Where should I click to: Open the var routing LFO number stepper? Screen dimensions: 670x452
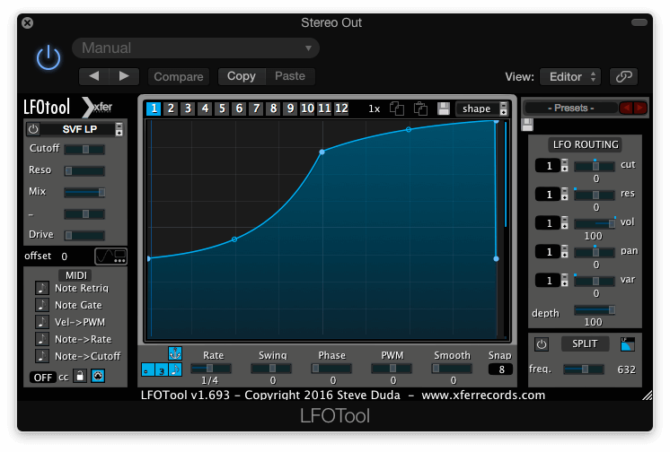(x=564, y=281)
